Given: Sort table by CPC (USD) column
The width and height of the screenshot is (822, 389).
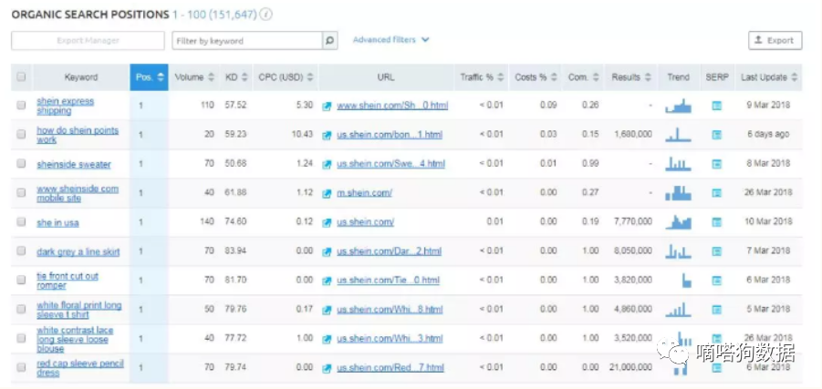Looking at the screenshot, I should [286, 77].
